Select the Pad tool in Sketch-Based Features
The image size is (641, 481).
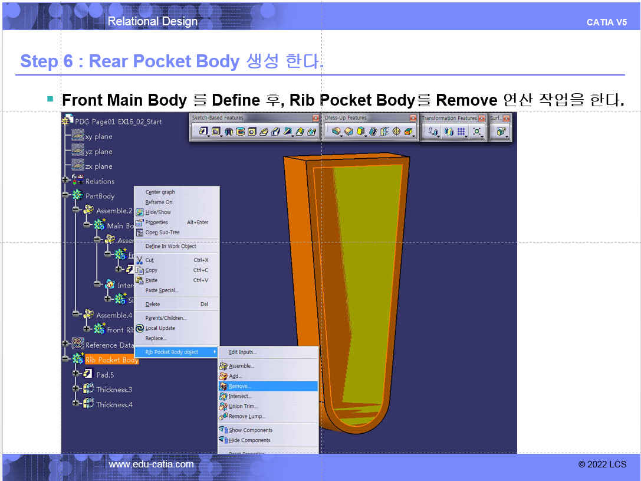point(203,132)
